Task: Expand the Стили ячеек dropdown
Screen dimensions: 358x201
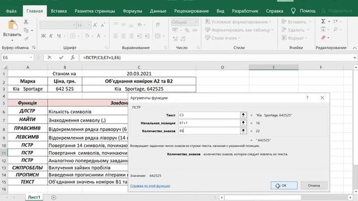Action: point(239,38)
